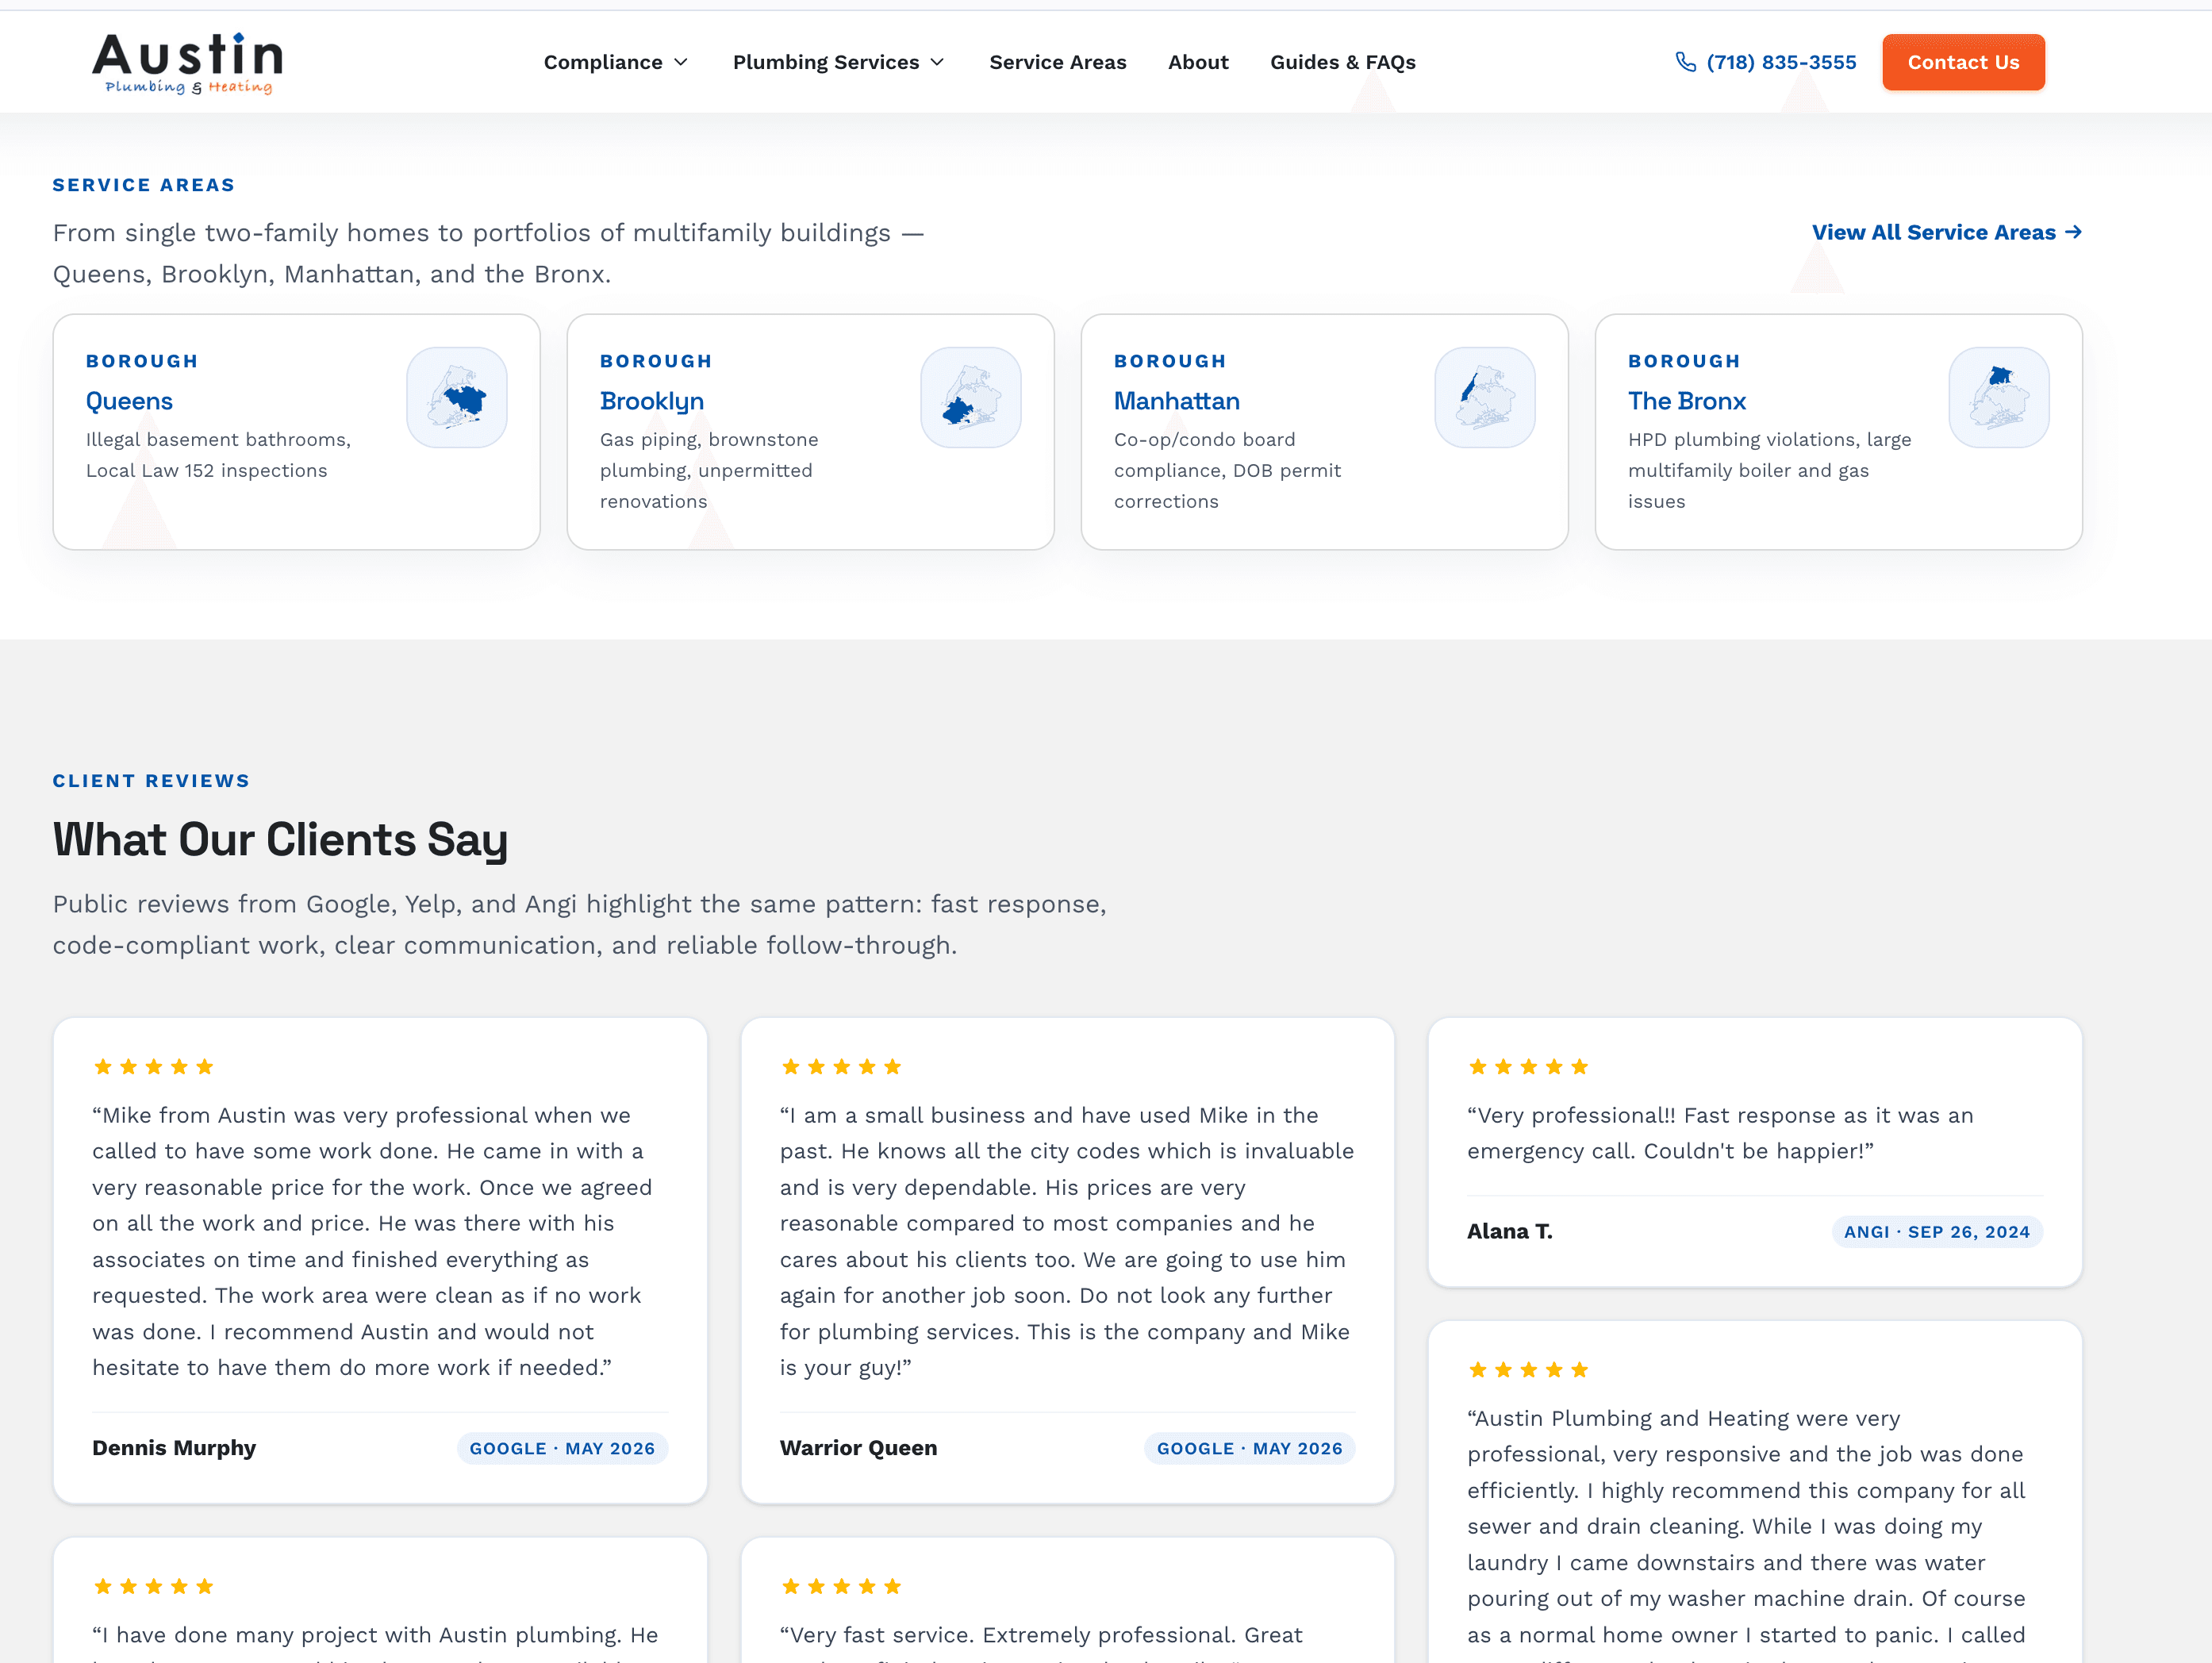Viewport: 2212px width, 1663px height.
Task: Open the Brooklyn borough map icon
Action: tap(971, 397)
